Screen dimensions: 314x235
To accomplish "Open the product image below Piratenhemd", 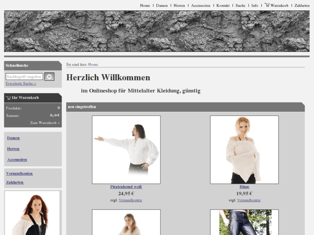I will 126,222.
